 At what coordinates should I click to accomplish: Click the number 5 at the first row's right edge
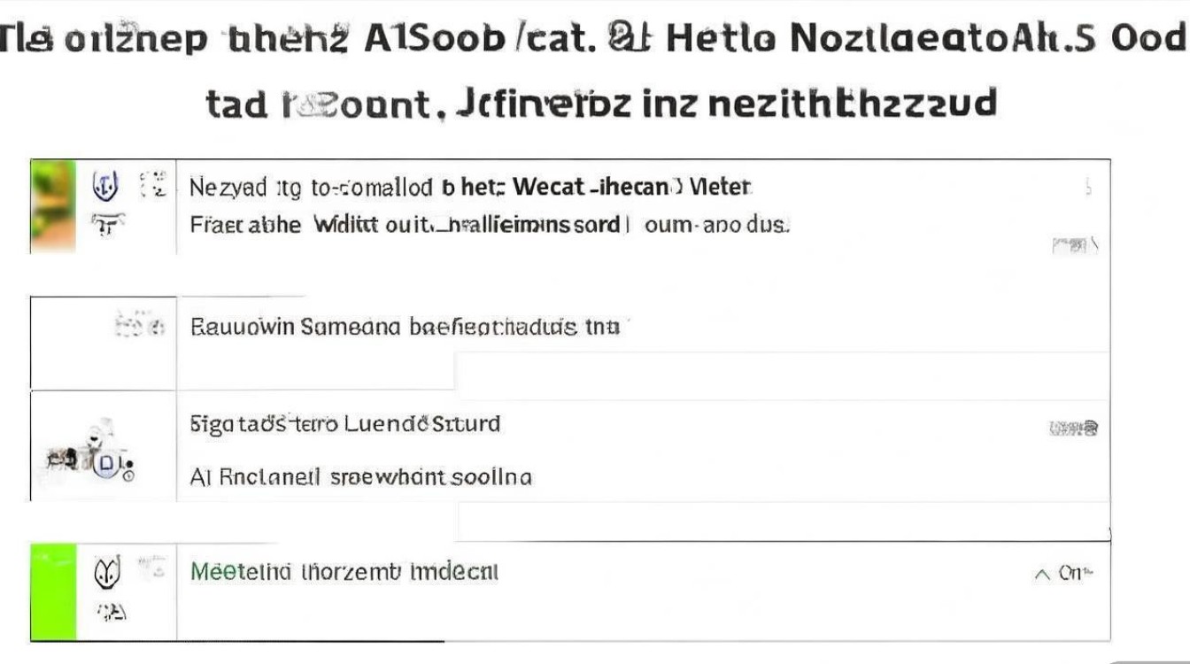(x=1087, y=188)
